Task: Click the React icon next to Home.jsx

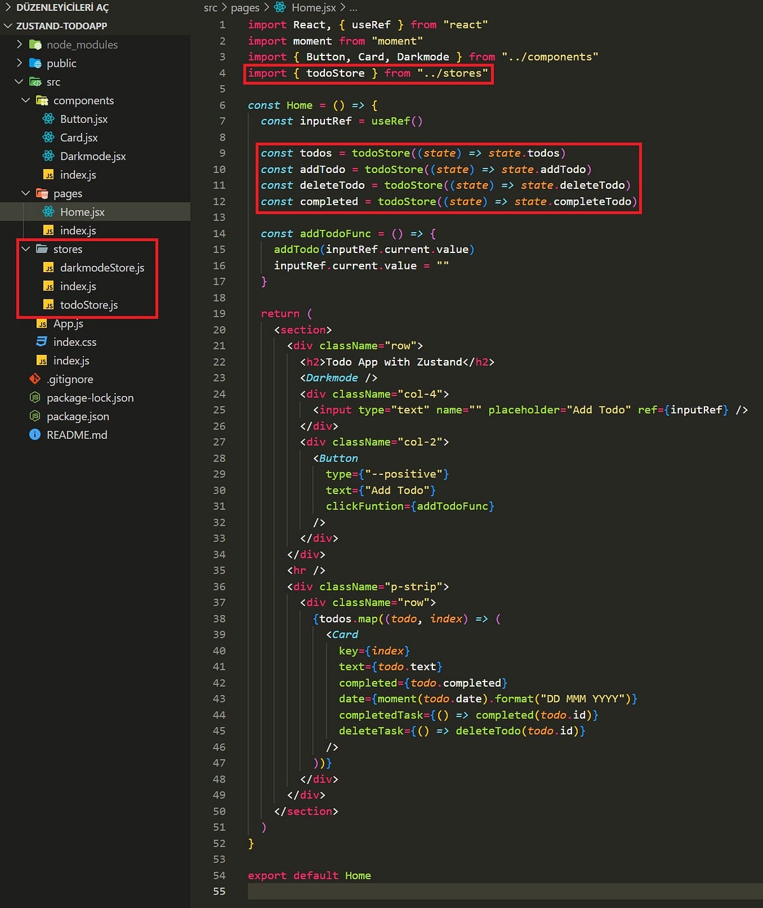Action: click(x=49, y=212)
